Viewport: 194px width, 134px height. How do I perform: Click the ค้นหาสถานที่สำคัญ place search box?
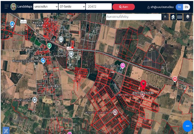tap(133, 17)
